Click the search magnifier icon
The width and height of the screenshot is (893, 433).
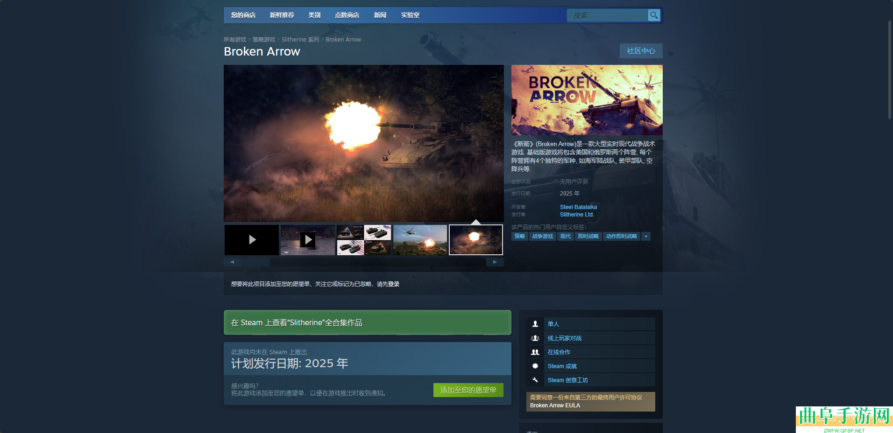[654, 15]
